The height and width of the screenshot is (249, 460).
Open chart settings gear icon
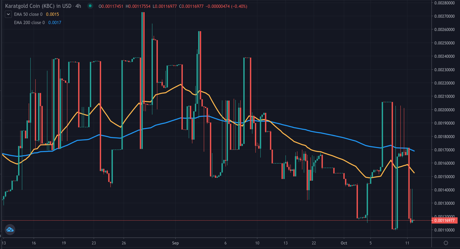point(446,243)
